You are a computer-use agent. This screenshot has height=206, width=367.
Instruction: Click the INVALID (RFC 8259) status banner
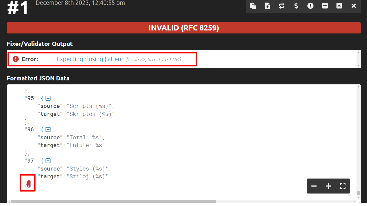[184, 28]
